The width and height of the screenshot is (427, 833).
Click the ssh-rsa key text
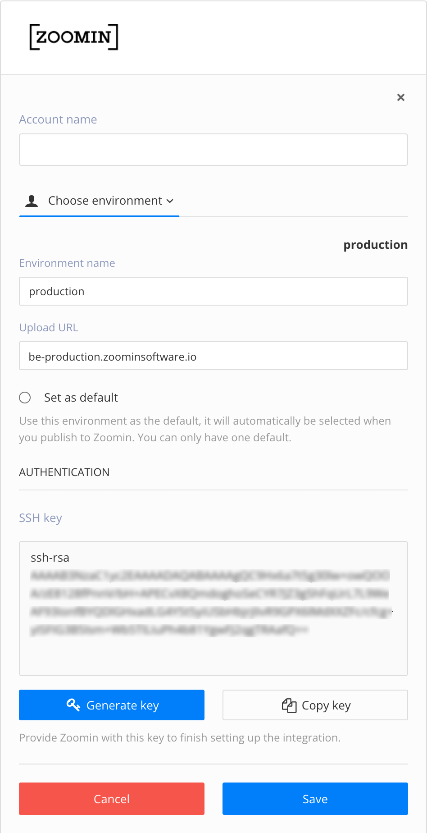click(x=50, y=557)
